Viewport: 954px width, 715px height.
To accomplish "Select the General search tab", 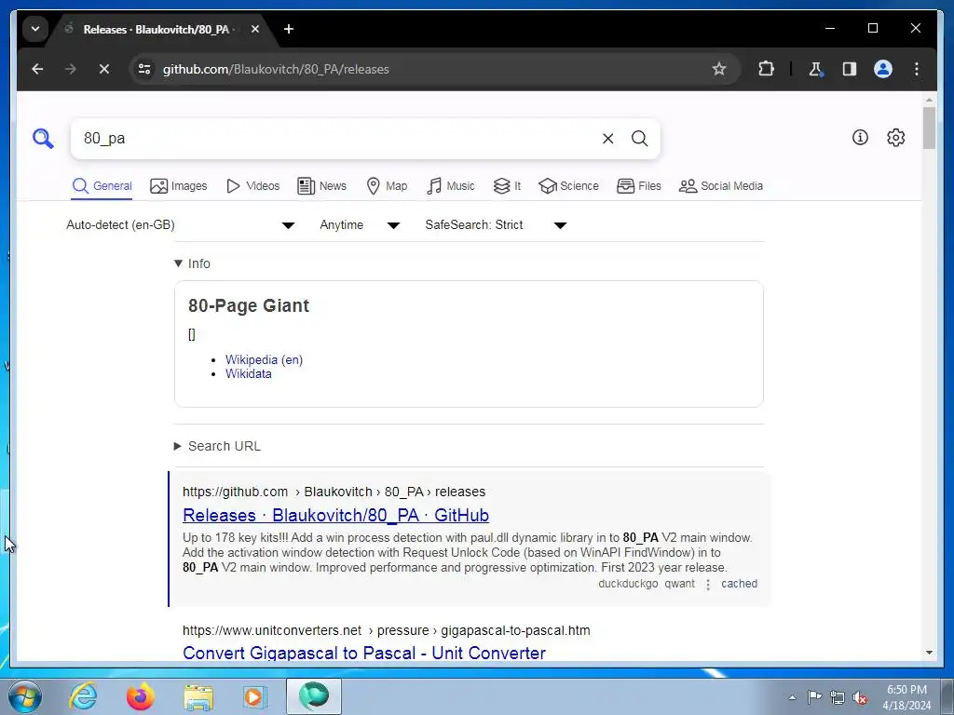I will pos(102,186).
